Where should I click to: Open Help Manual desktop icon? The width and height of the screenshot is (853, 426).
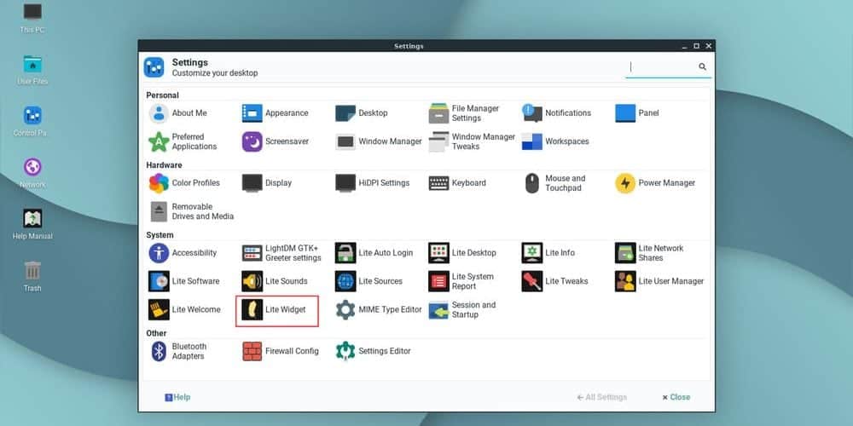click(x=32, y=225)
